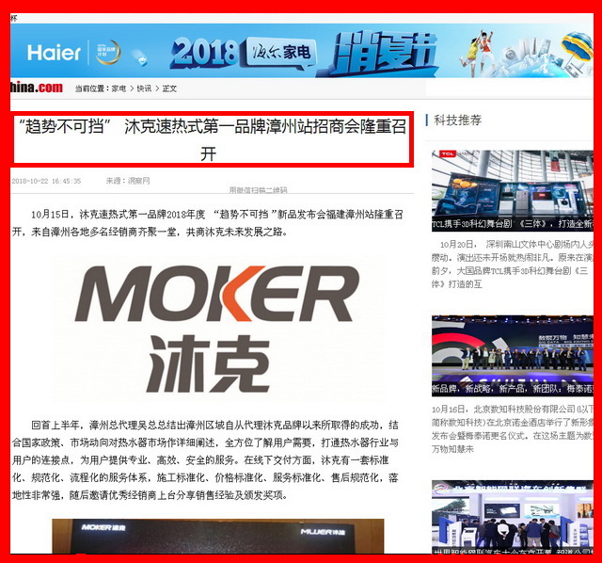Open the MOKER event photo below the article
The height and width of the screenshot is (563, 602).
click(x=217, y=537)
